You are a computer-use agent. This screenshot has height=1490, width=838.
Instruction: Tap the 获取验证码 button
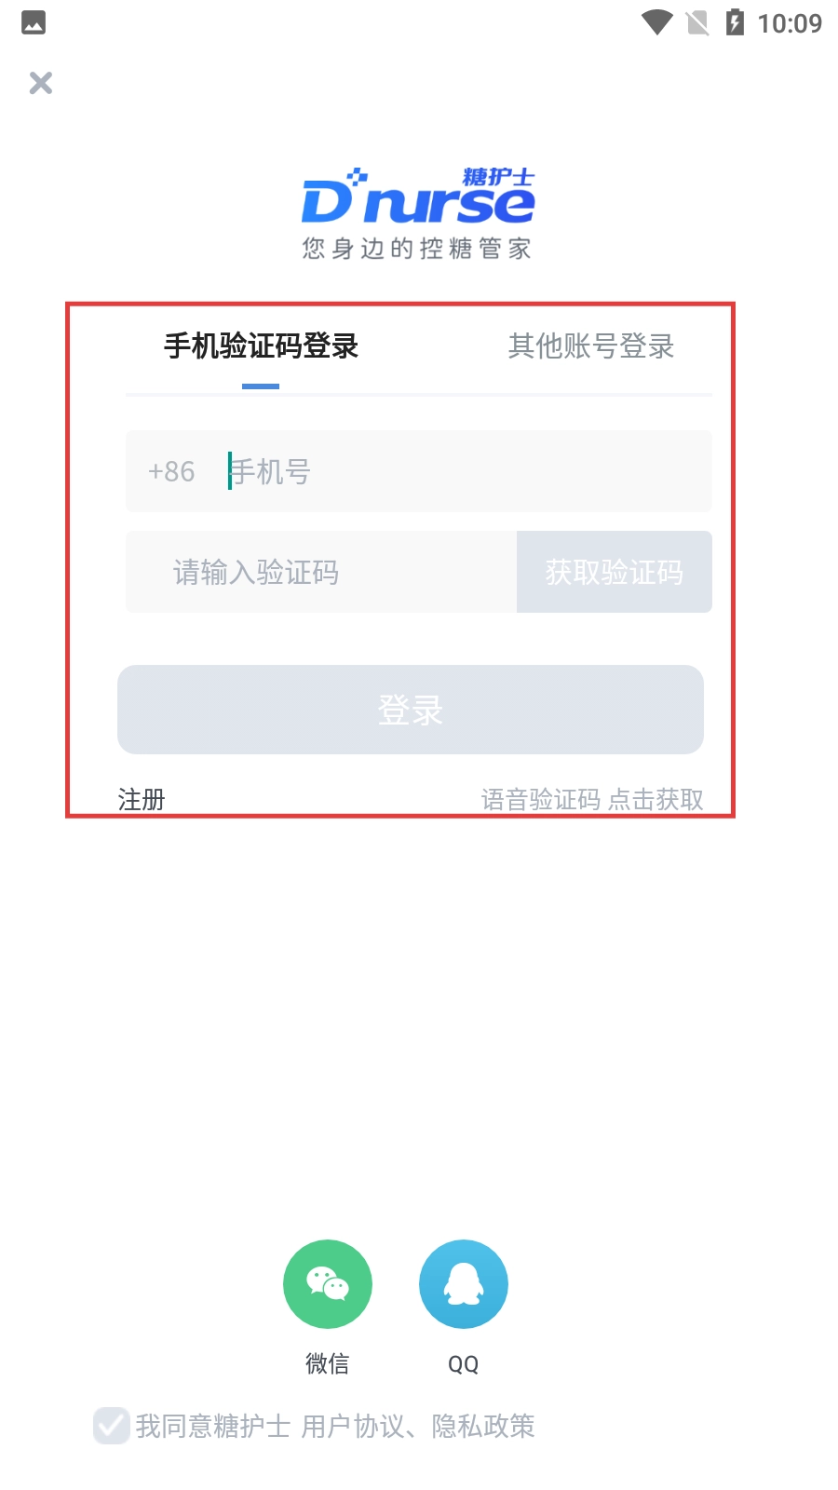[x=615, y=572]
